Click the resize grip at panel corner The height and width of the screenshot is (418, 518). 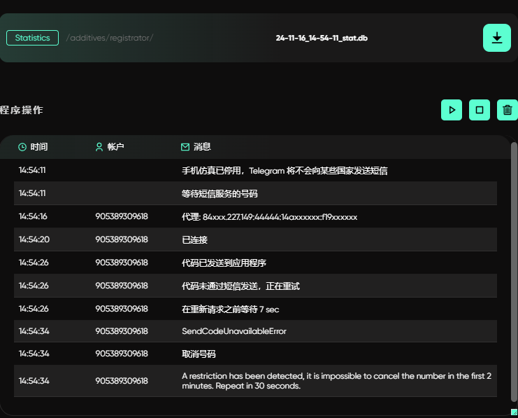point(514,412)
